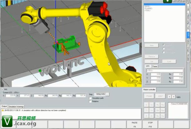
Task: Click the Rz+ jog button
Action: click(x=163, y=116)
